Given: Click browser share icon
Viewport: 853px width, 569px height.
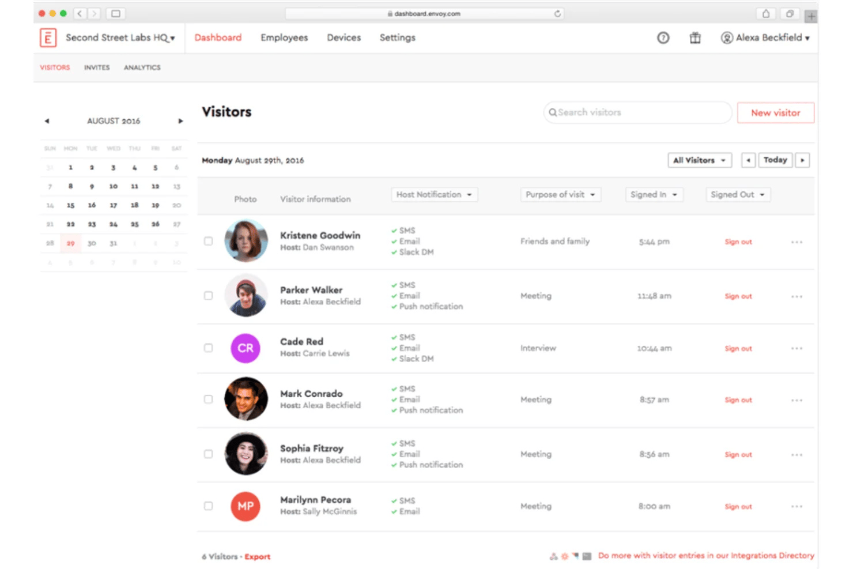Looking at the screenshot, I should 765,13.
